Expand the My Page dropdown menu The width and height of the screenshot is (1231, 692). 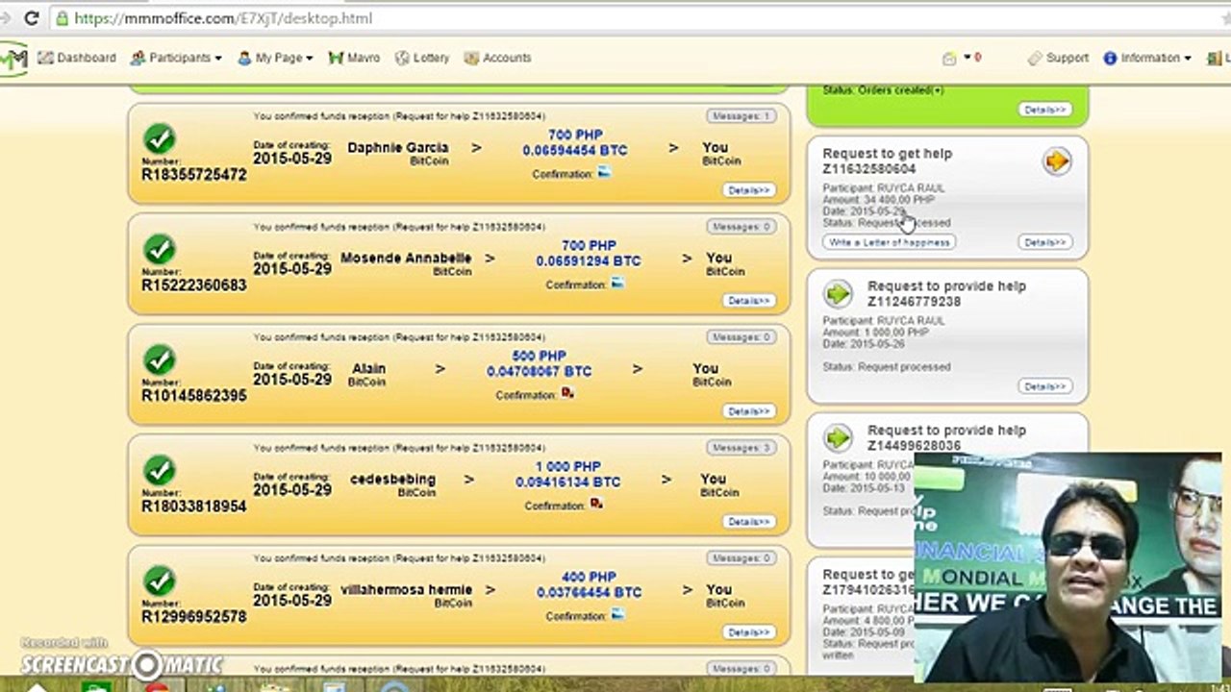coord(275,58)
